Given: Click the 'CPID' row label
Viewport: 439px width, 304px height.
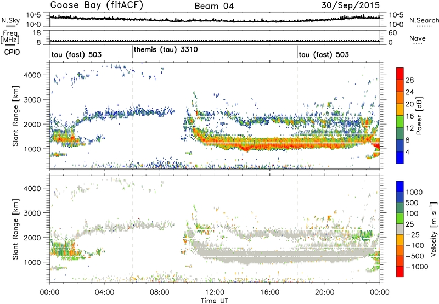Looking at the screenshot, I should pyautogui.click(x=12, y=52).
